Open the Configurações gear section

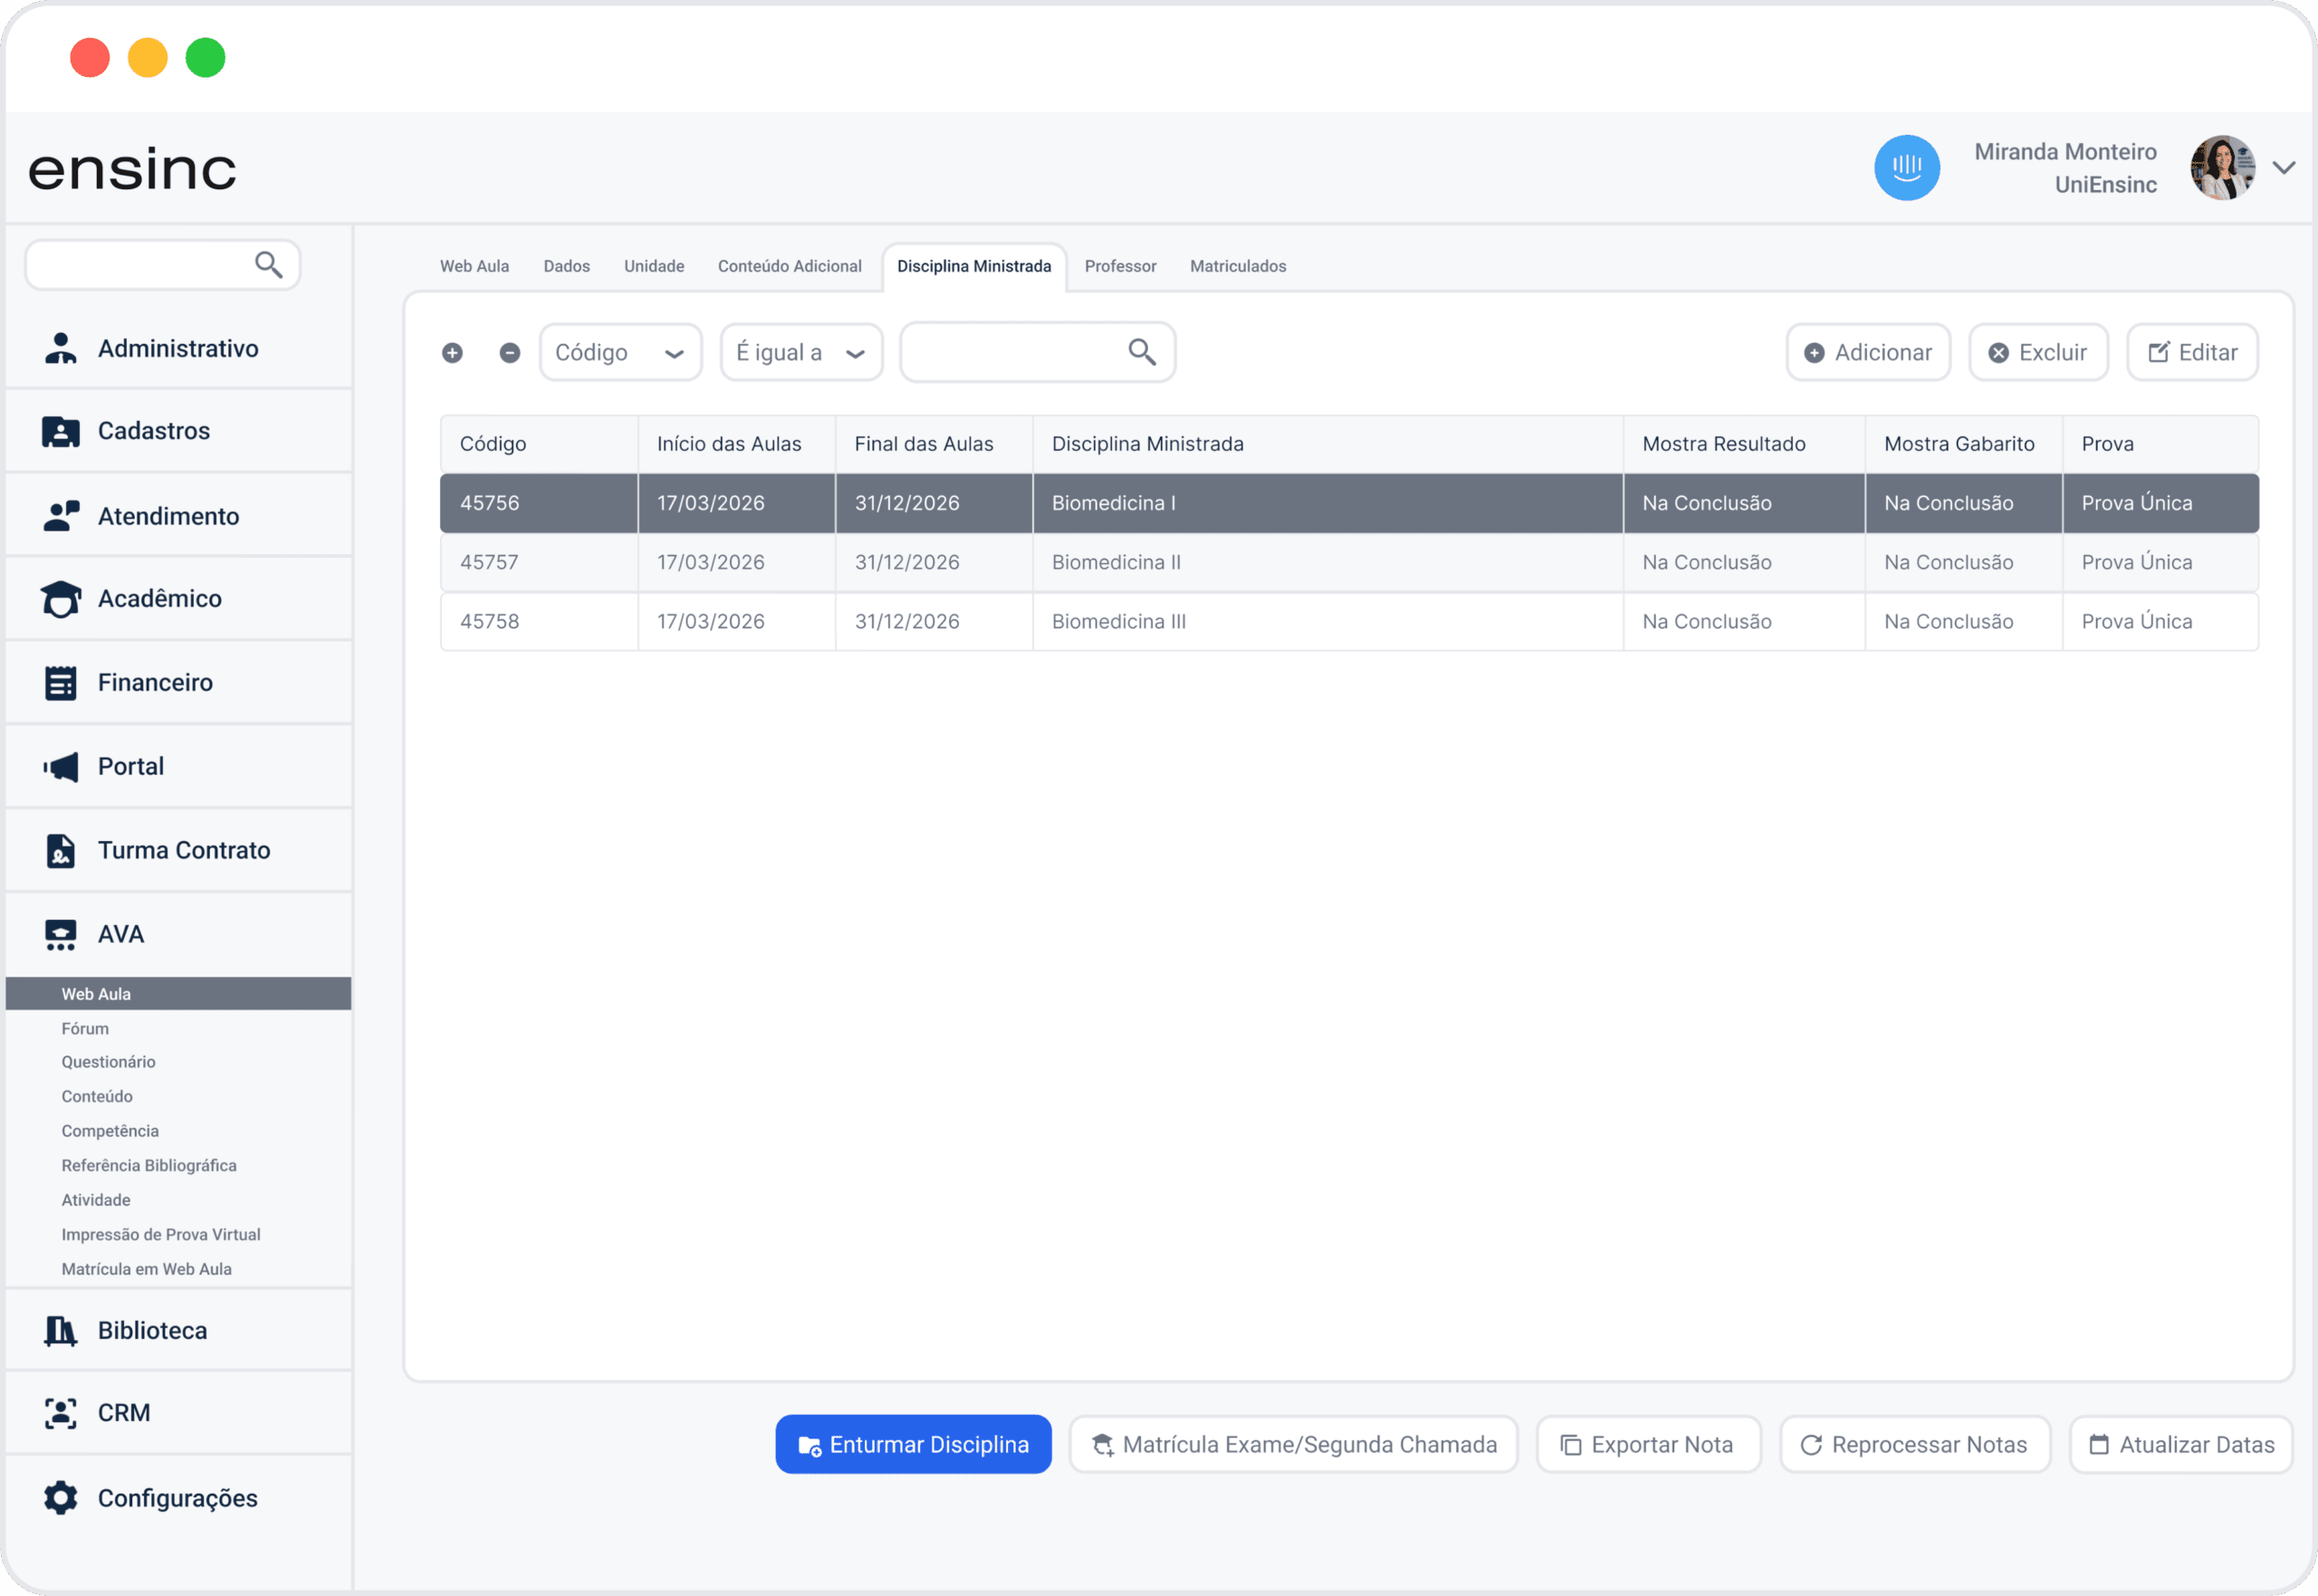[x=178, y=1498]
